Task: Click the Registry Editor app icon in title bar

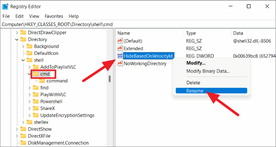Action: tap(5, 7)
